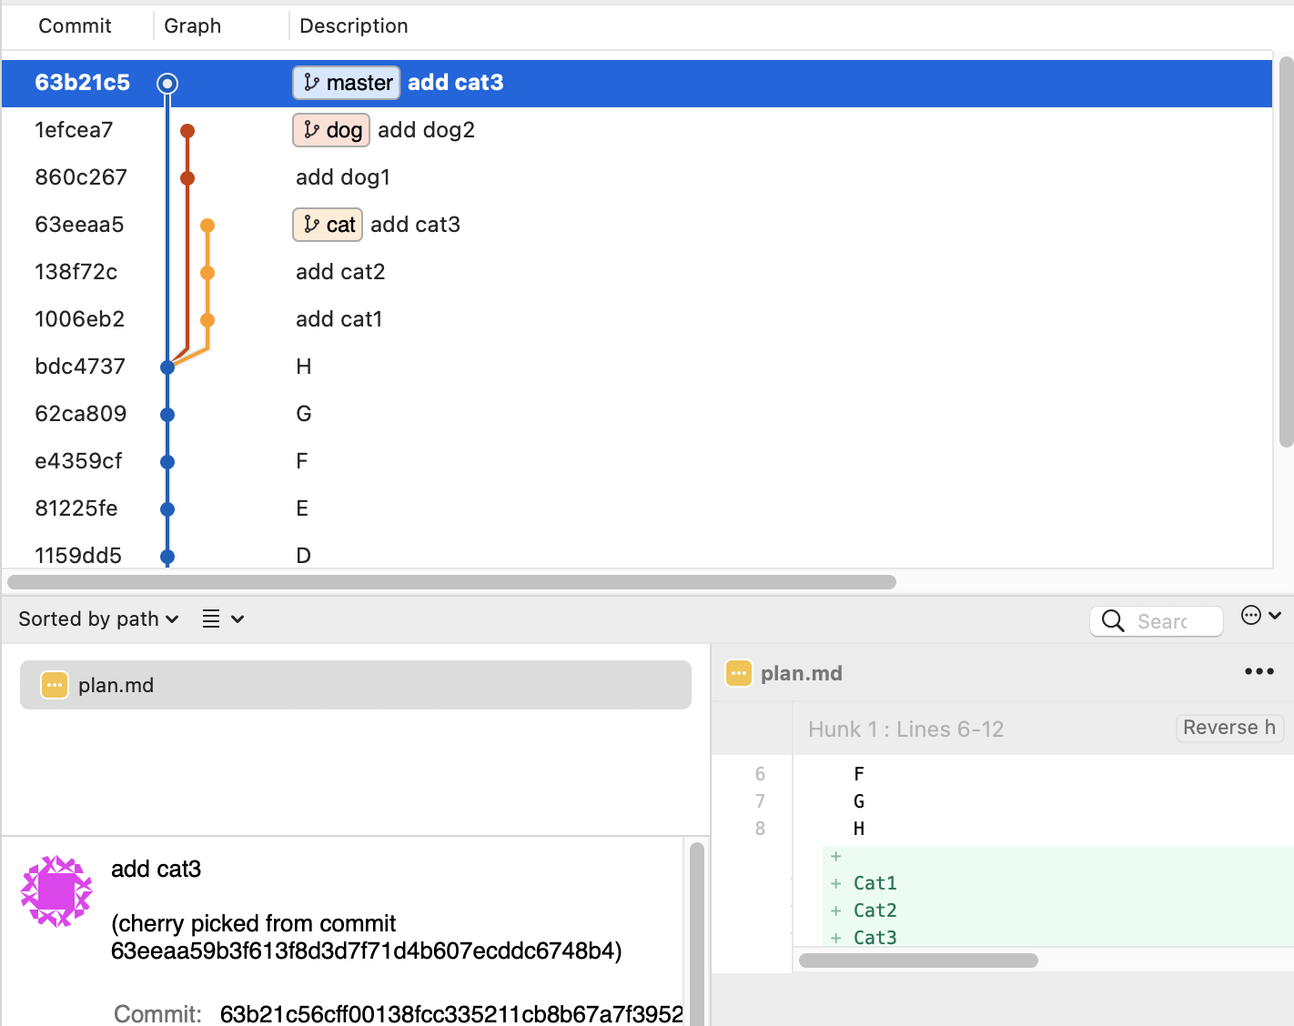The height and width of the screenshot is (1026, 1294).
Task: Click the full commit hash 63b21c56cff...
Action: [451, 1014]
